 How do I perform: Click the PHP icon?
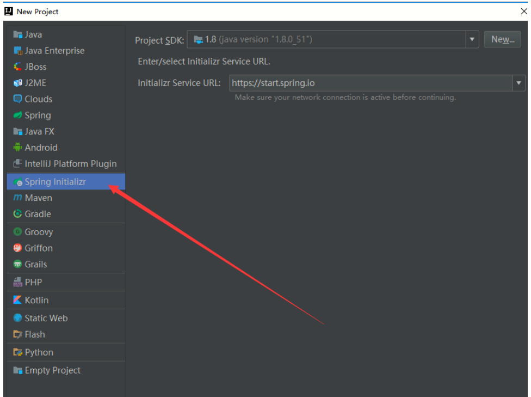17,282
